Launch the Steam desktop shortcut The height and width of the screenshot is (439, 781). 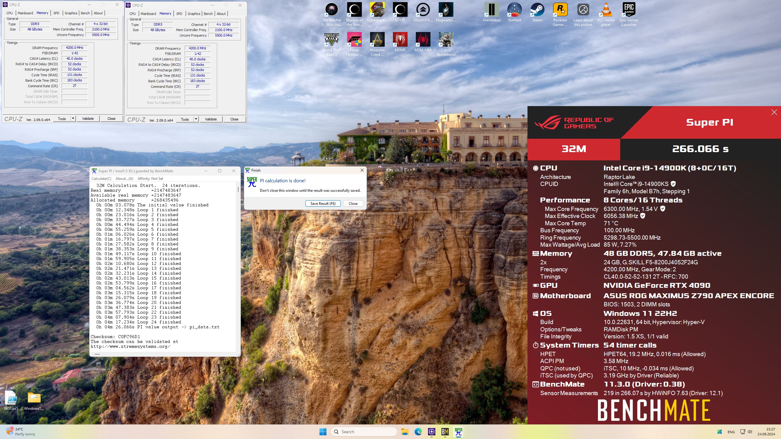537,12
